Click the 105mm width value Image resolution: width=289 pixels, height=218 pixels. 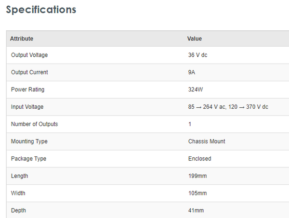(x=197, y=193)
